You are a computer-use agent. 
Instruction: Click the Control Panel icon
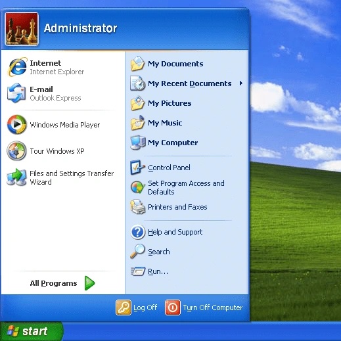click(x=137, y=168)
